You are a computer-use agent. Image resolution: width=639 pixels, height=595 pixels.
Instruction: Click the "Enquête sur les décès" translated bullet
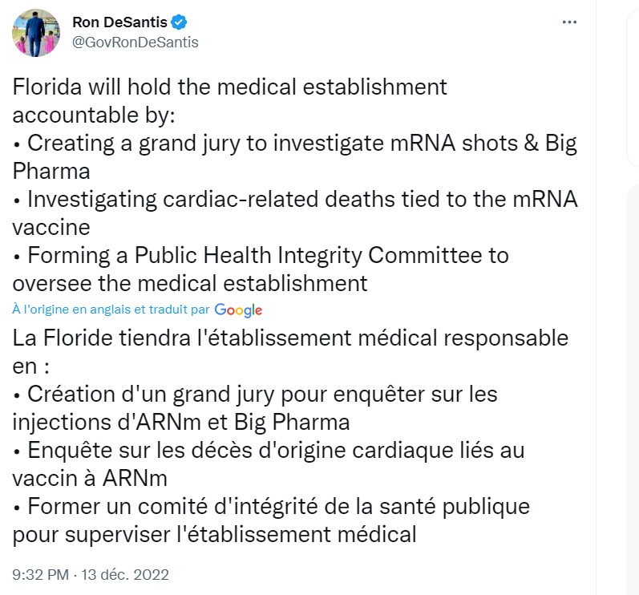[x=269, y=450]
